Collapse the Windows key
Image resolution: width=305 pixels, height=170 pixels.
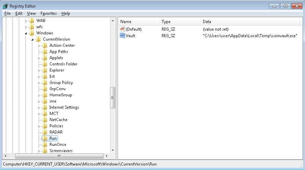pos(26,33)
